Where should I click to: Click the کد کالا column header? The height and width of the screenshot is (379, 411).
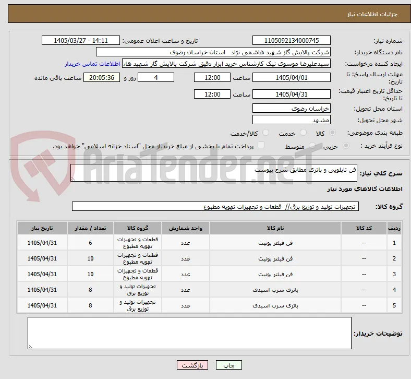coord(364,228)
